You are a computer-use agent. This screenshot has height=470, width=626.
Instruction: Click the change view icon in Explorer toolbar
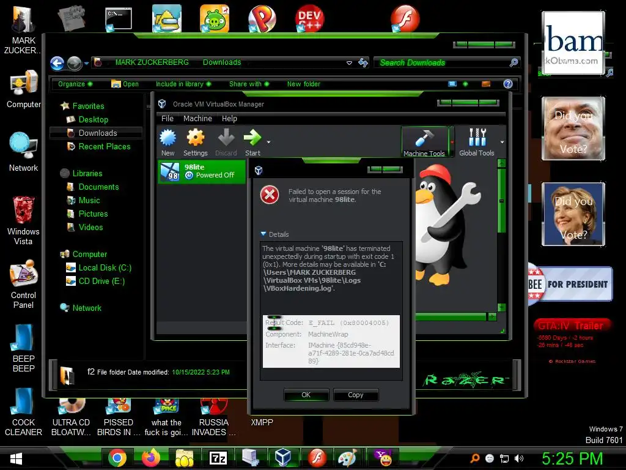pyautogui.click(x=452, y=84)
